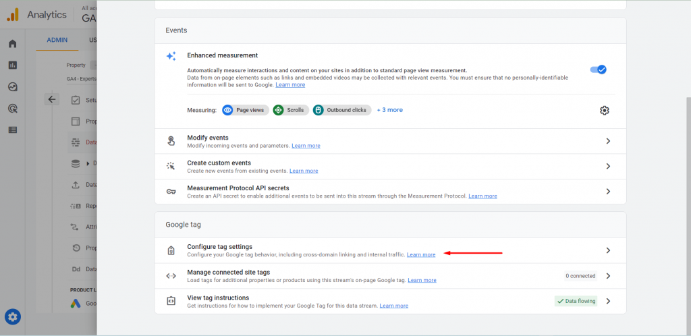Screen dimensions: 691x336
Task: Click Data Import upload icon
Action: click(76, 185)
